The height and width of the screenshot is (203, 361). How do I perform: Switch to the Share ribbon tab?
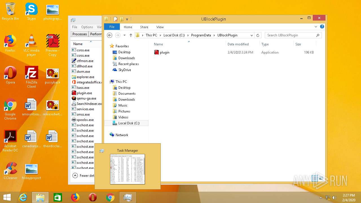(144, 27)
